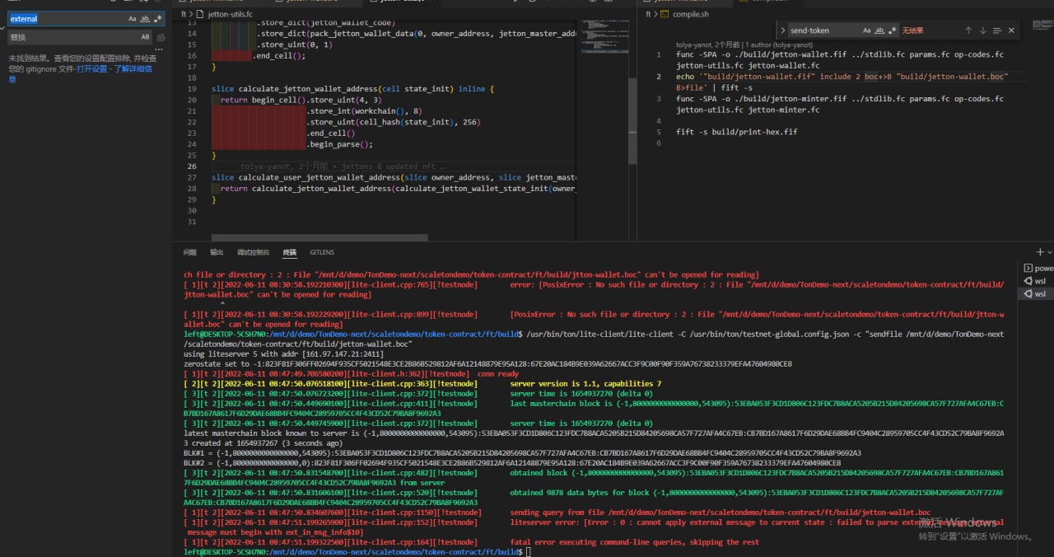Screen dimensions: 1054x557
Task: Toggle regex in the editor find widget
Action: 892,30
